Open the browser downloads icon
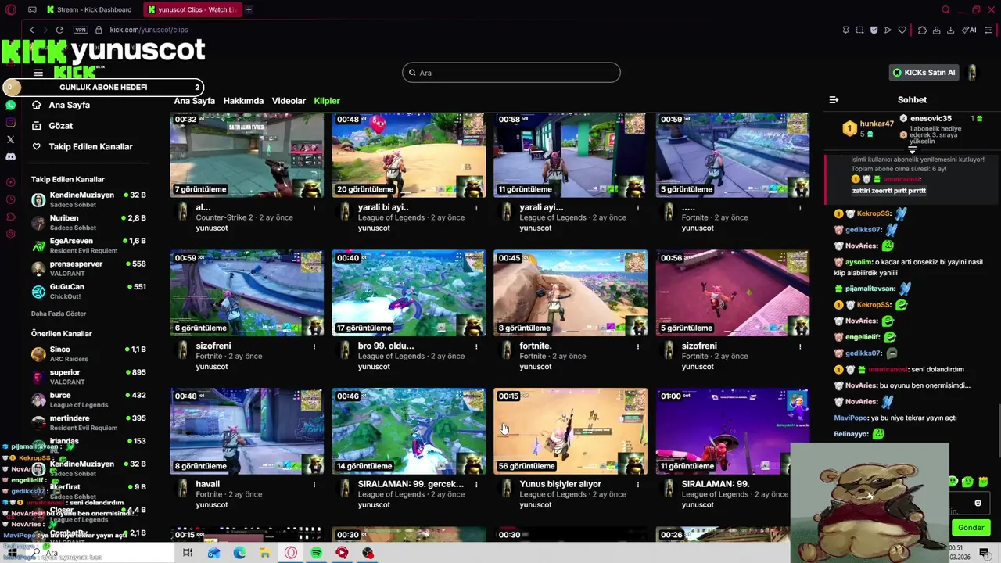The width and height of the screenshot is (1001, 563). pyautogui.click(x=950, y=30)
